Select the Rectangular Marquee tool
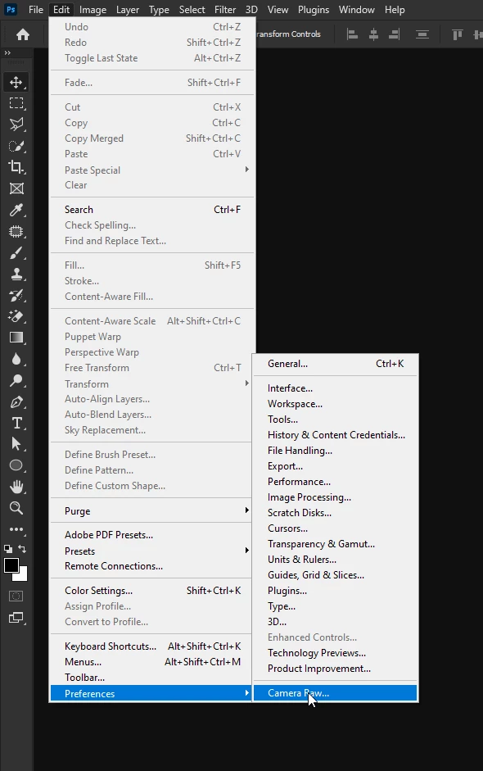The image size is (483, 771). (16, 103)
